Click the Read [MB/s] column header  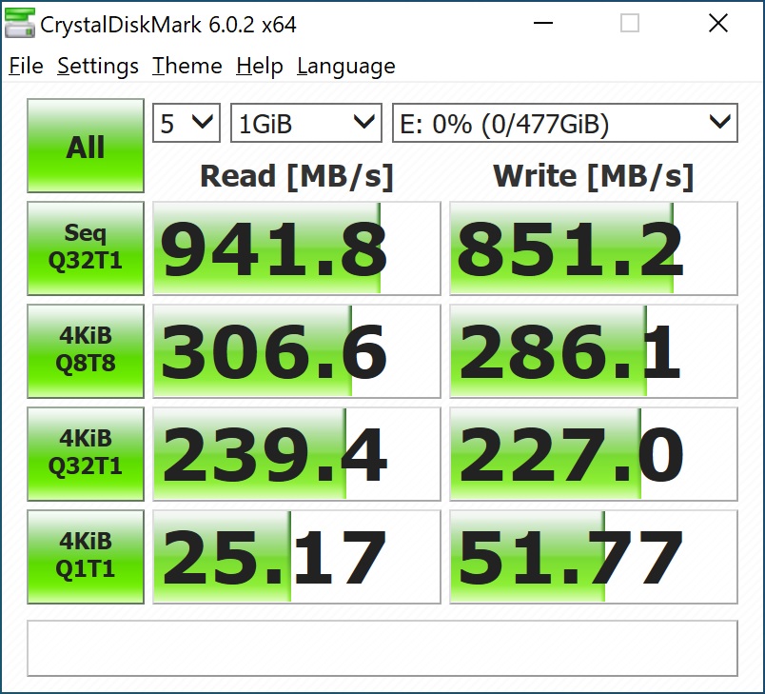pyautogui.click(x=297, y=176)
